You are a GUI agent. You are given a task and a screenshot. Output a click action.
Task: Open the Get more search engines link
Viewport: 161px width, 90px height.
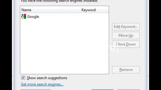[42, 84]
